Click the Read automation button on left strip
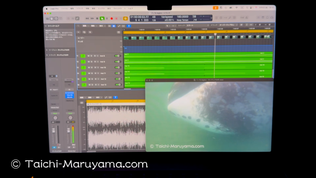 pyautogui.click(x=55, y=113)
